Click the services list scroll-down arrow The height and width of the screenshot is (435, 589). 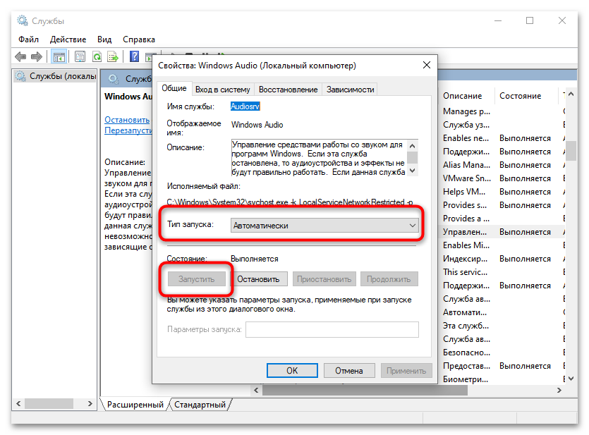pyautogui.click(x=571, y=379)
